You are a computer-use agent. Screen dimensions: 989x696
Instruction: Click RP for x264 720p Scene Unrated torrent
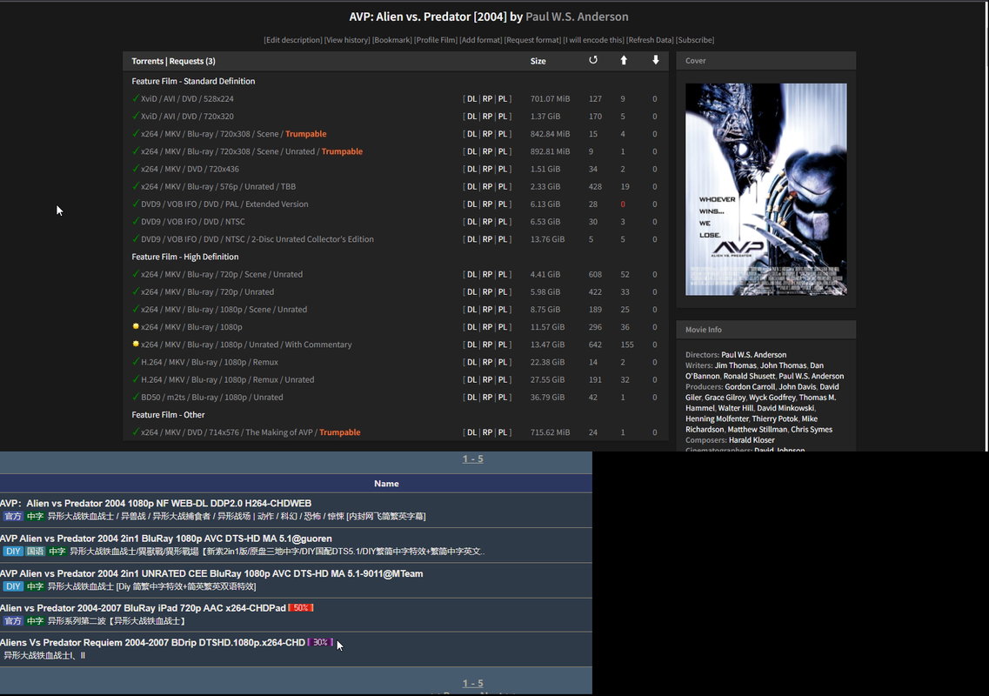(x=487, y=275)
